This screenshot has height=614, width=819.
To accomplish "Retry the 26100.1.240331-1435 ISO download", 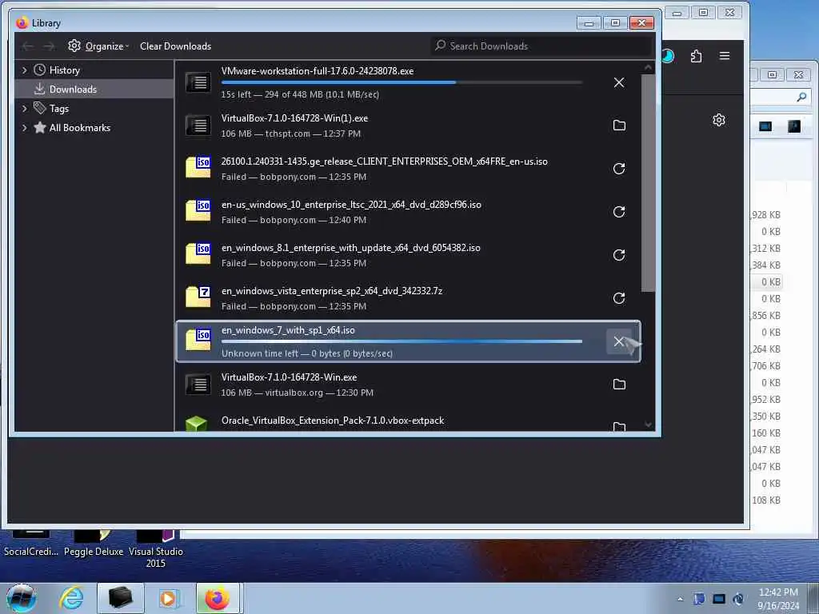I will (x=619, y=169).
